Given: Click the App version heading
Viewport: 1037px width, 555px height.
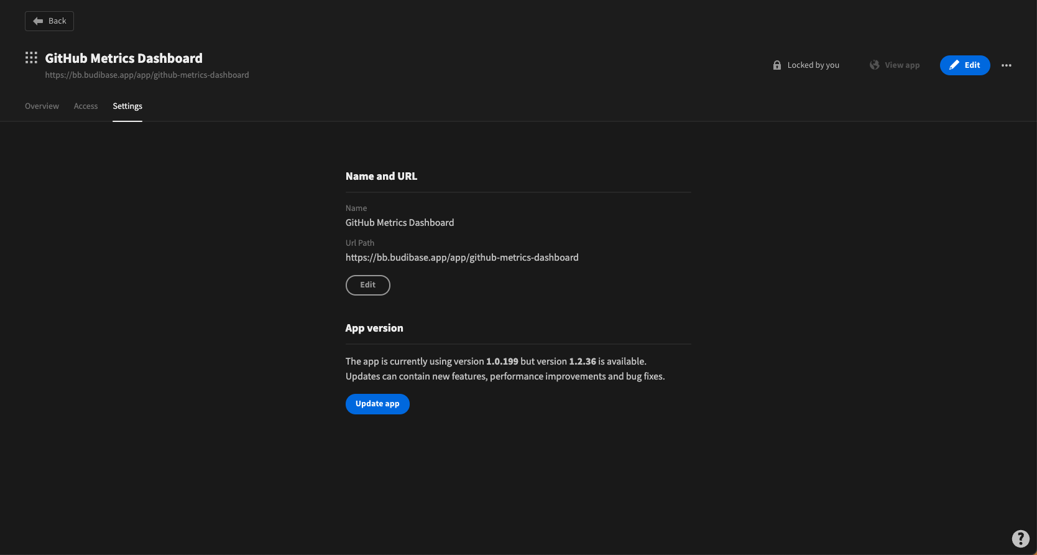Looking at the screenshot, I should pyautogui.click(x=374, y=329).
